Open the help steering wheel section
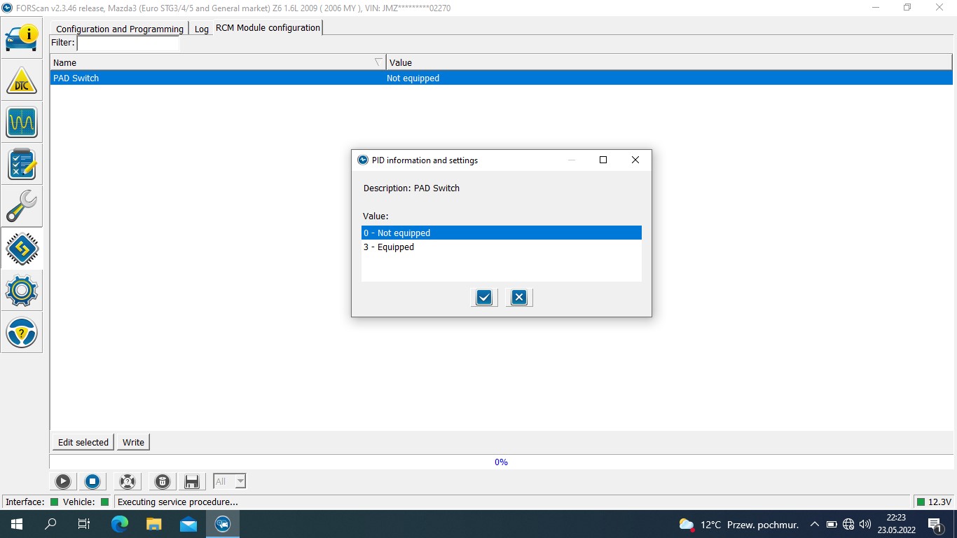This screenshot has height=538, width=957. (x=22, y=333)
